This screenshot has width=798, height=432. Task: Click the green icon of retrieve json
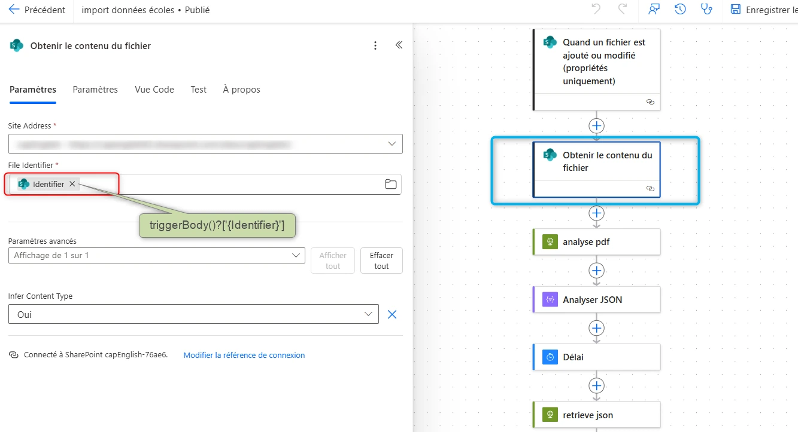[x=550, y=415]
